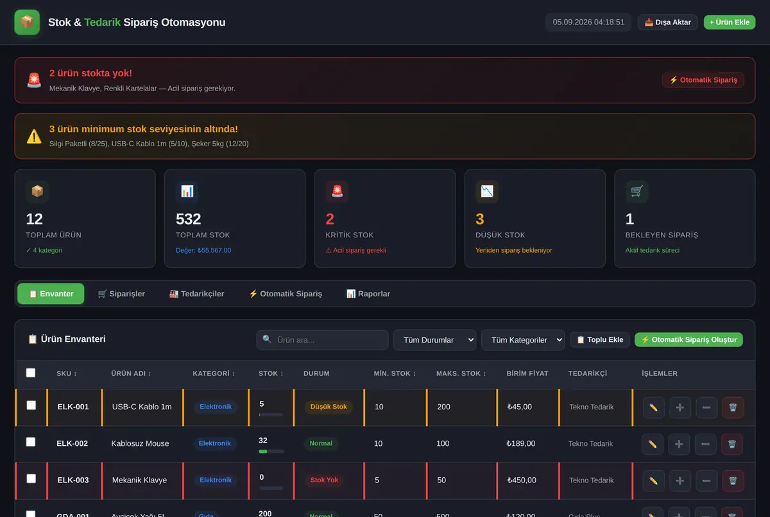Select the Otomatik Sipariş tab
This screenshot has width=770, height=517.
point(286,294)
